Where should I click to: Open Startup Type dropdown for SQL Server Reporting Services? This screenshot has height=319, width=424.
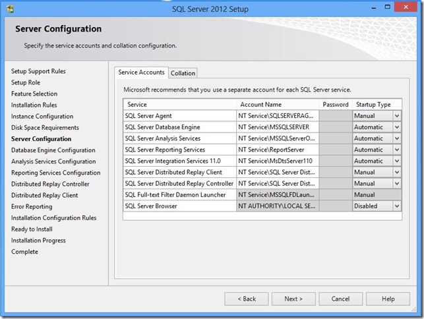(397, 150)
